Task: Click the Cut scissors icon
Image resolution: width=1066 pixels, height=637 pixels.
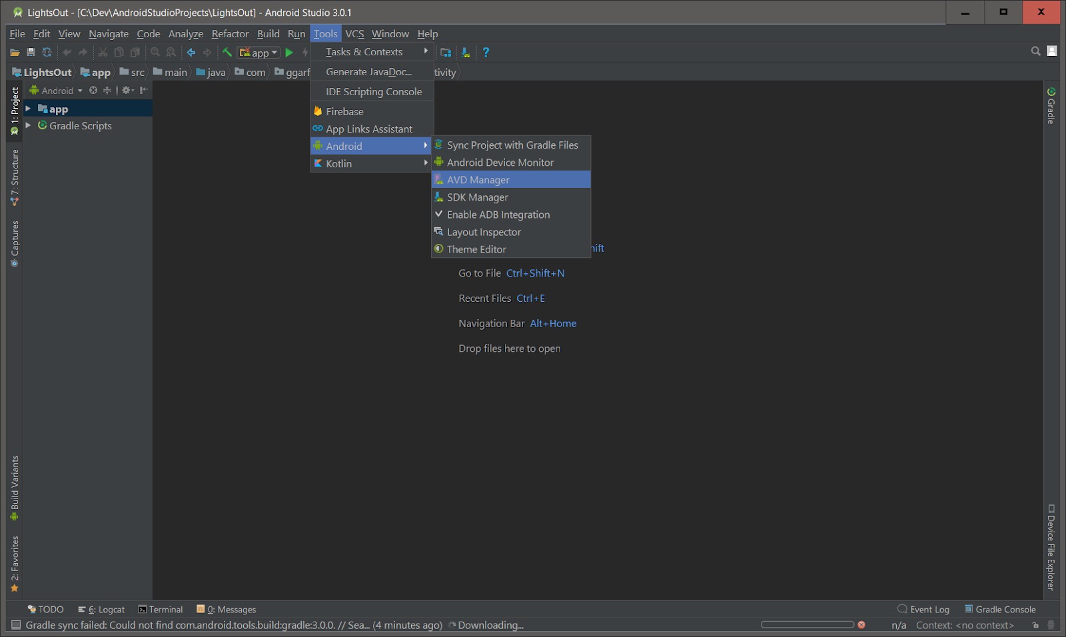Action: click(103, 52)
